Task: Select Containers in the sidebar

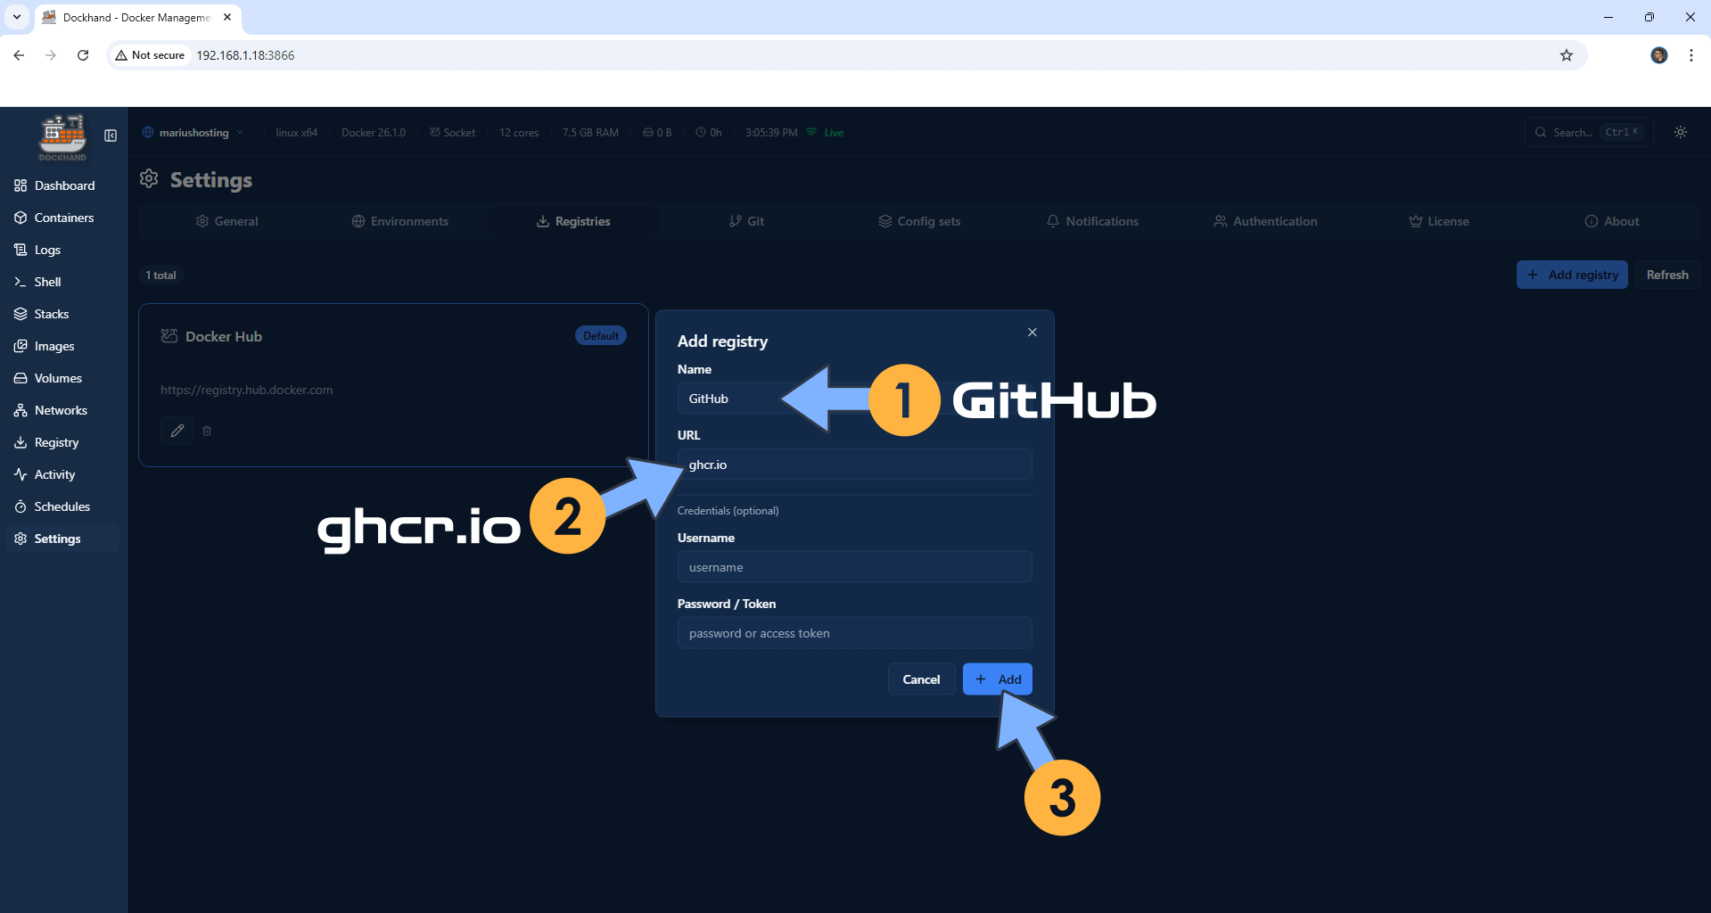Action: click(63, 218)
